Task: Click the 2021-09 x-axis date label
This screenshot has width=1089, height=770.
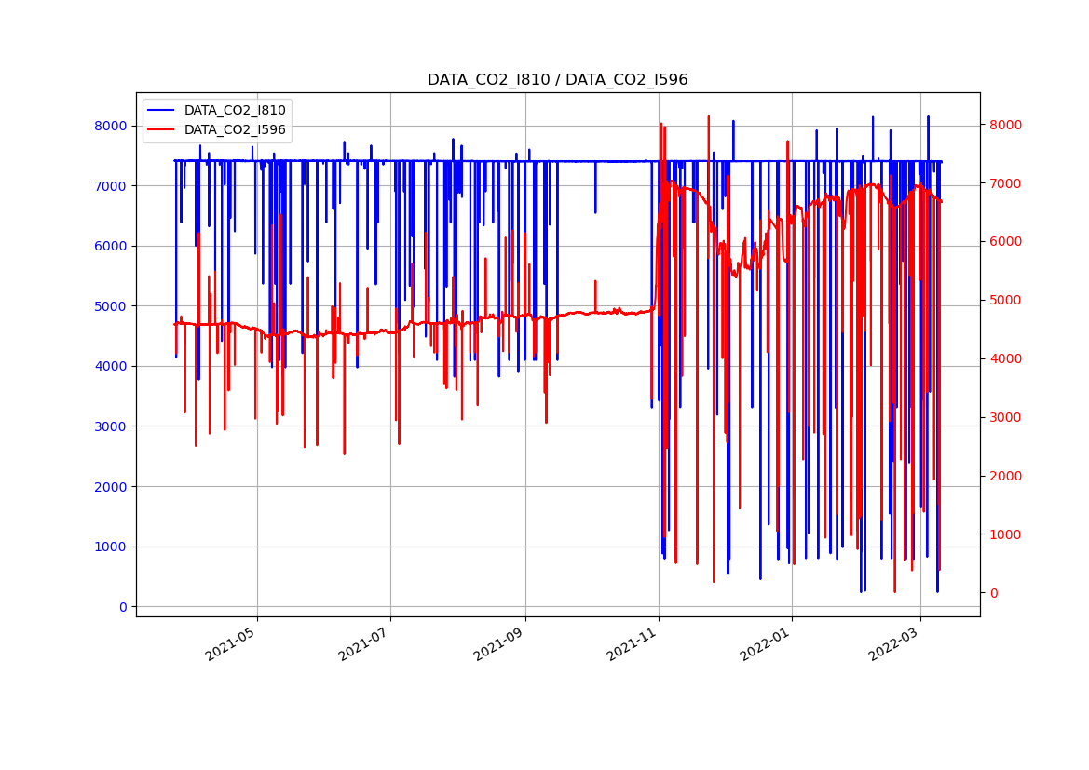Action: coord(497,642)
